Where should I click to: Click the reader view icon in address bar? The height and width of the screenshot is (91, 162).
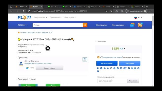click(106, 11)
